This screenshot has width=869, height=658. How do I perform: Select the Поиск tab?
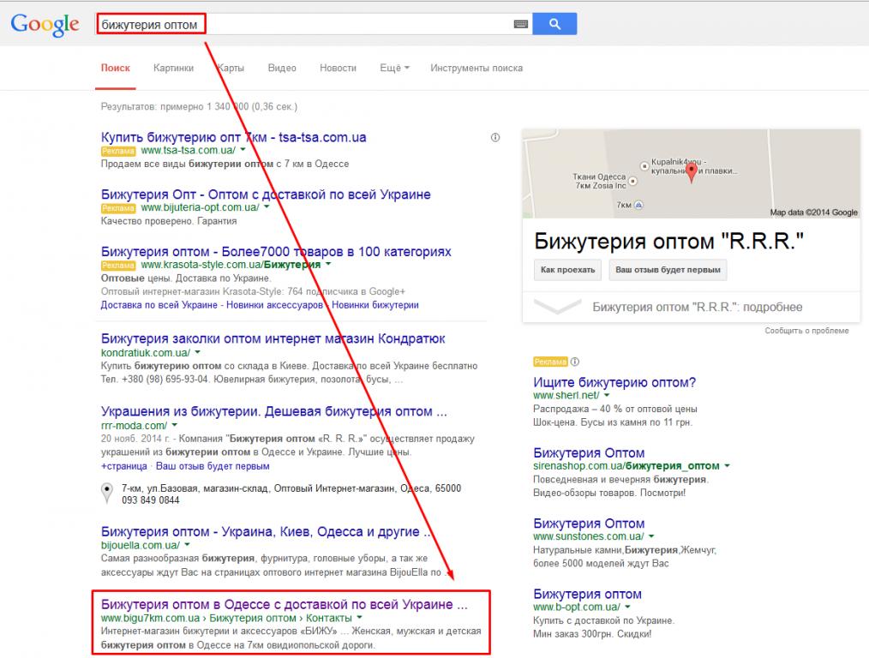pos(116,69)
